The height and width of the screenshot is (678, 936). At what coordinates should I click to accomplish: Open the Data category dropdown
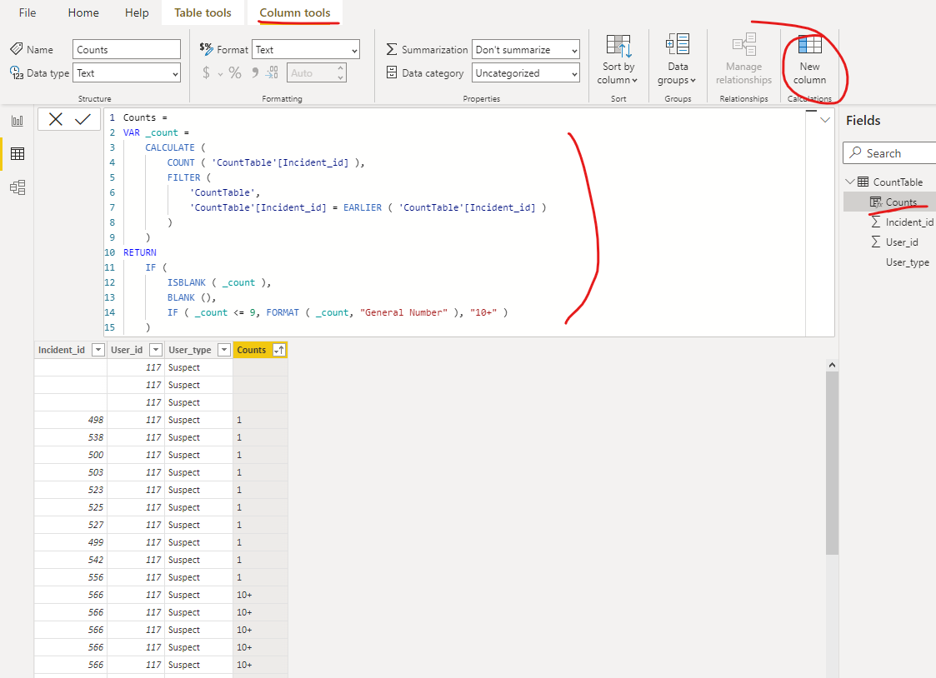pyautogui.click(x=526, y=73)
